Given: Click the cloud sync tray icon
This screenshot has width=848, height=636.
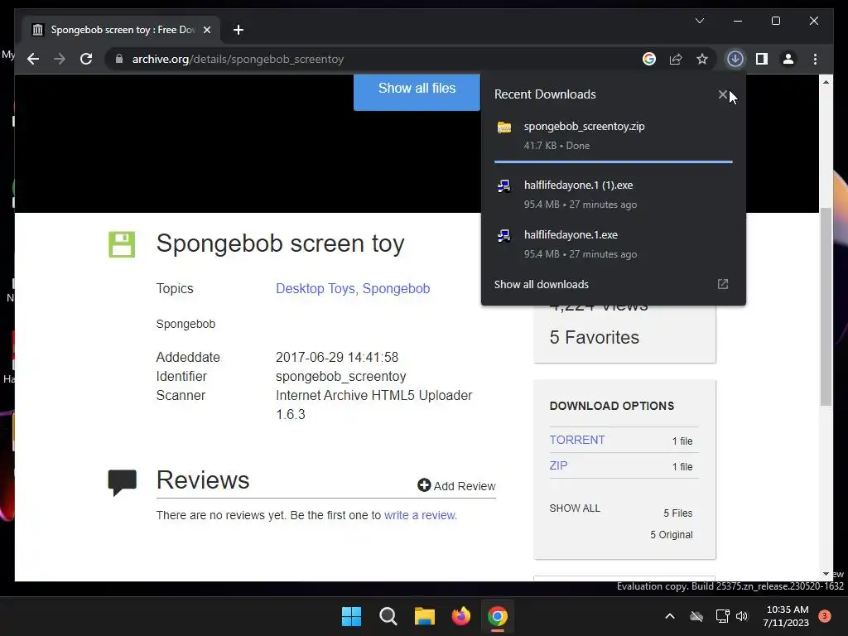Looking at the screenshot, I should [x=696, y=616].
